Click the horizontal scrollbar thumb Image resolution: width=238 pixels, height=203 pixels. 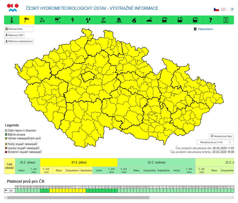pyautogui.click(x=78, y=198)
